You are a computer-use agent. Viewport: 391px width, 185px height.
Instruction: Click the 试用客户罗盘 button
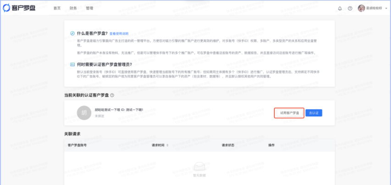pos(289,113)
